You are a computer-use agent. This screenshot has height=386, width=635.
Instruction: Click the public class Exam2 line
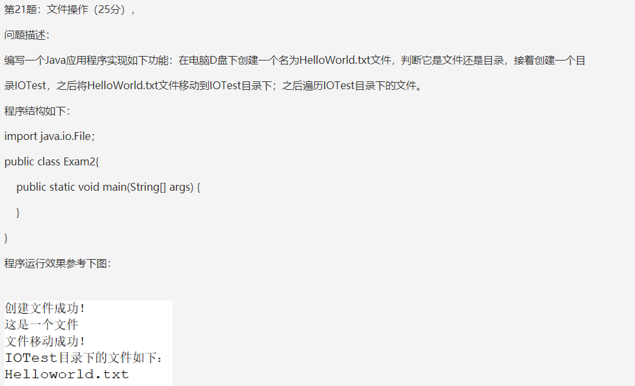(51, 161)
